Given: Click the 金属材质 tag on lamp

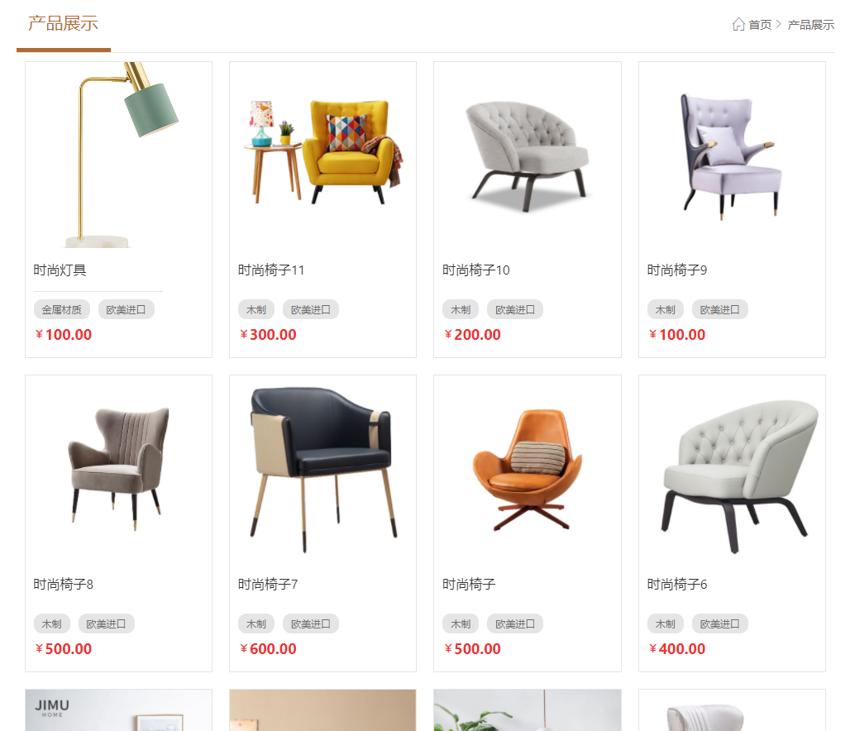Looking at the screenshot, I should point(62,309).
